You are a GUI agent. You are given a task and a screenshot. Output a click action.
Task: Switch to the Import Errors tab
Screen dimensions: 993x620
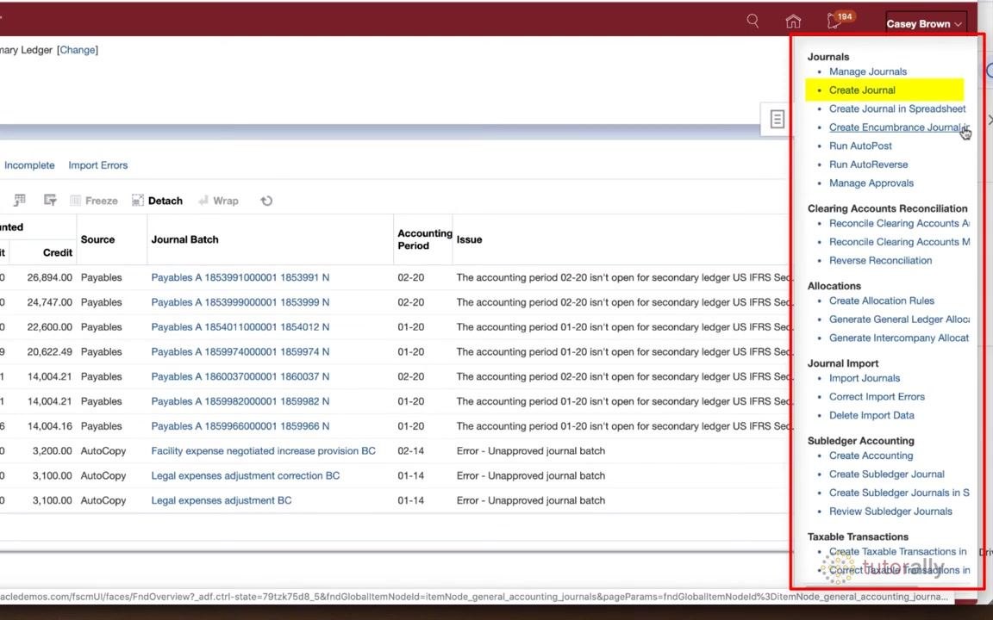pos(98,165)
